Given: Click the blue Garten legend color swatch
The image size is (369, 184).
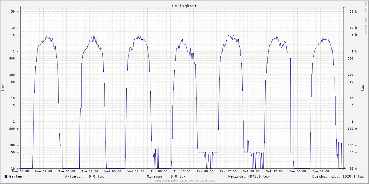Looking at the screenshot, I should click(x=6, y=176).
